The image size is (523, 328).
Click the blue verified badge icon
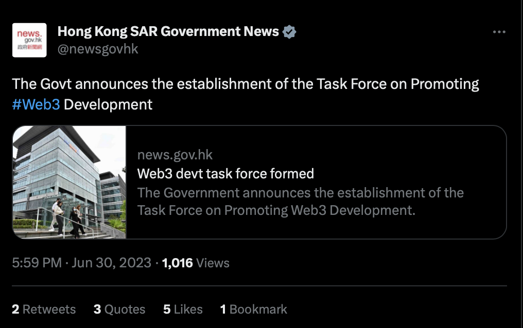289,32
